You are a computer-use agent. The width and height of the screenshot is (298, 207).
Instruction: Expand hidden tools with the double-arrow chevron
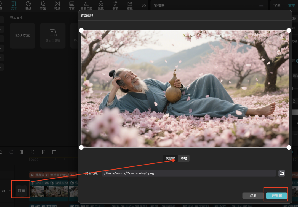click(x=143, y=5)
